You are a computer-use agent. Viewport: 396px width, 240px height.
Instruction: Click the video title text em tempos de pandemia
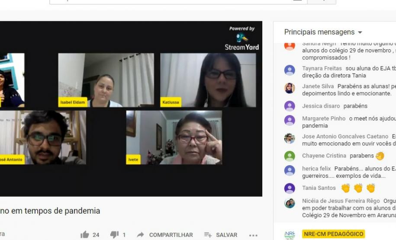pos(55,211)
